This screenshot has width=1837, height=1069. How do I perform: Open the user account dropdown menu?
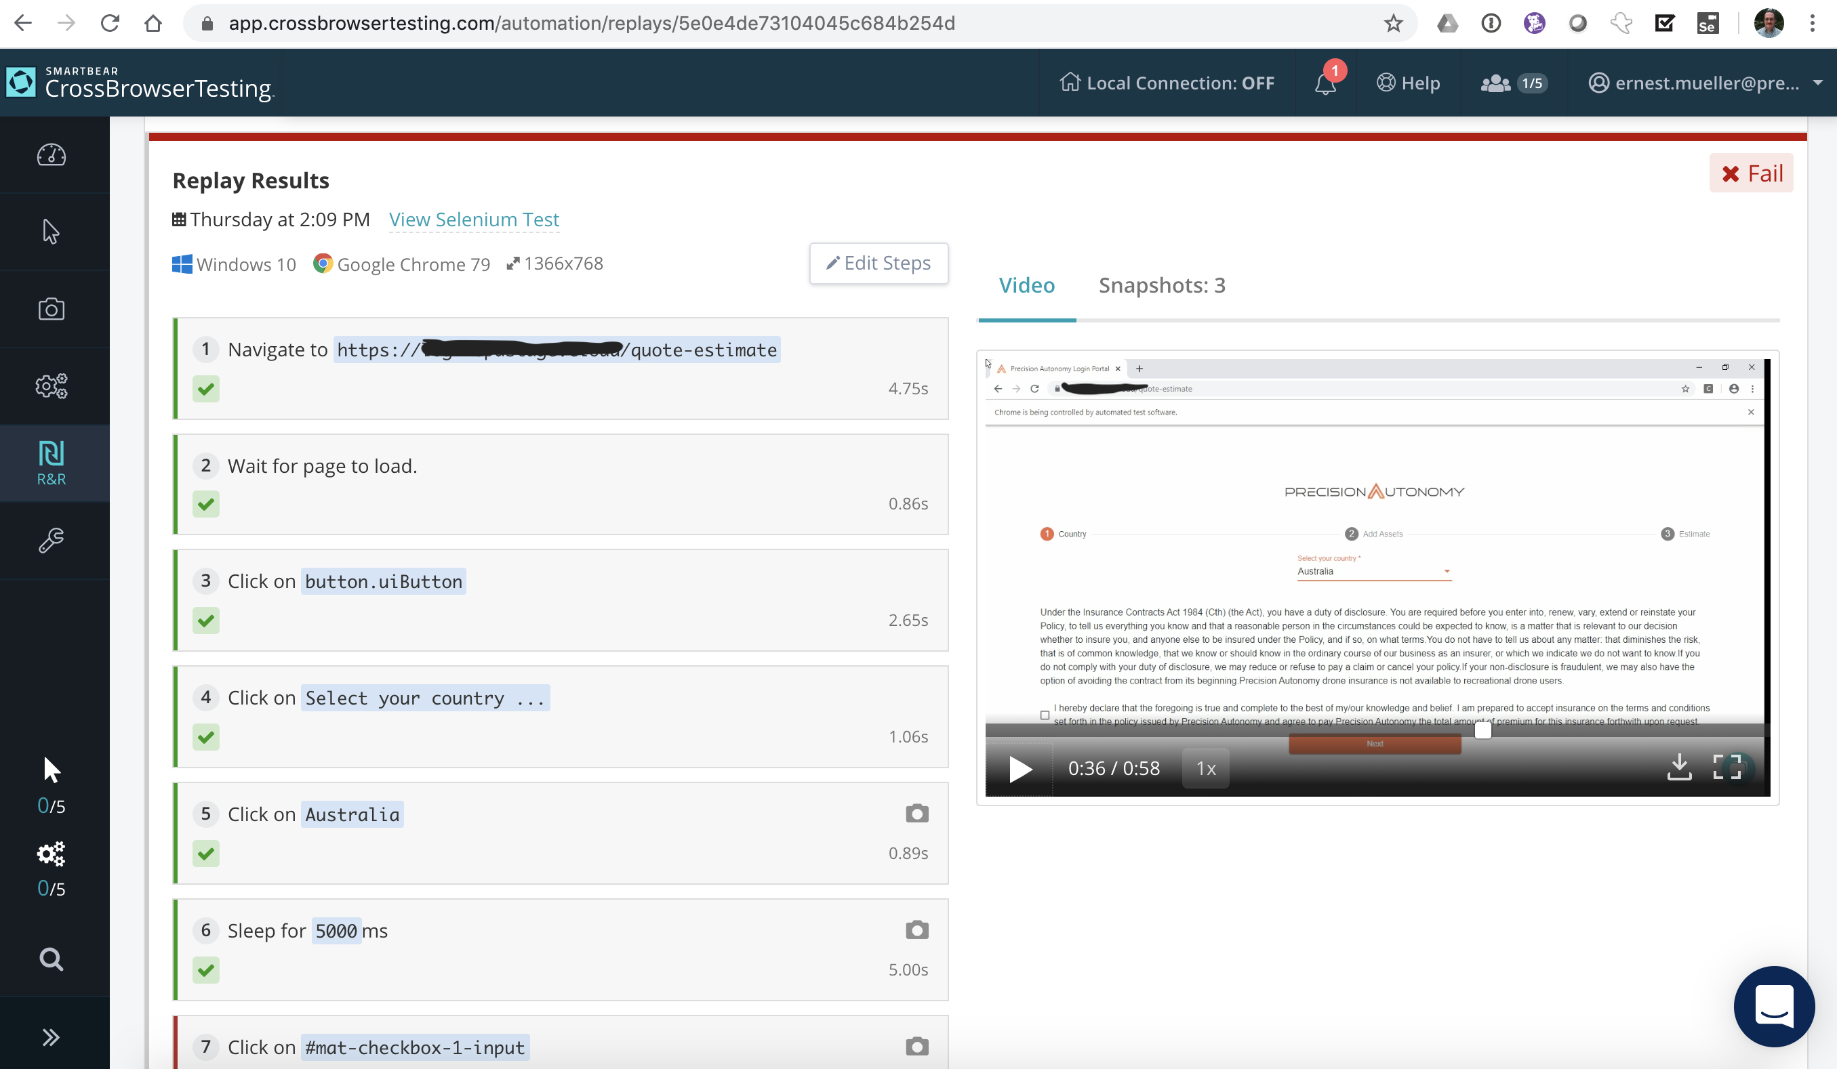click(1705, 83)
